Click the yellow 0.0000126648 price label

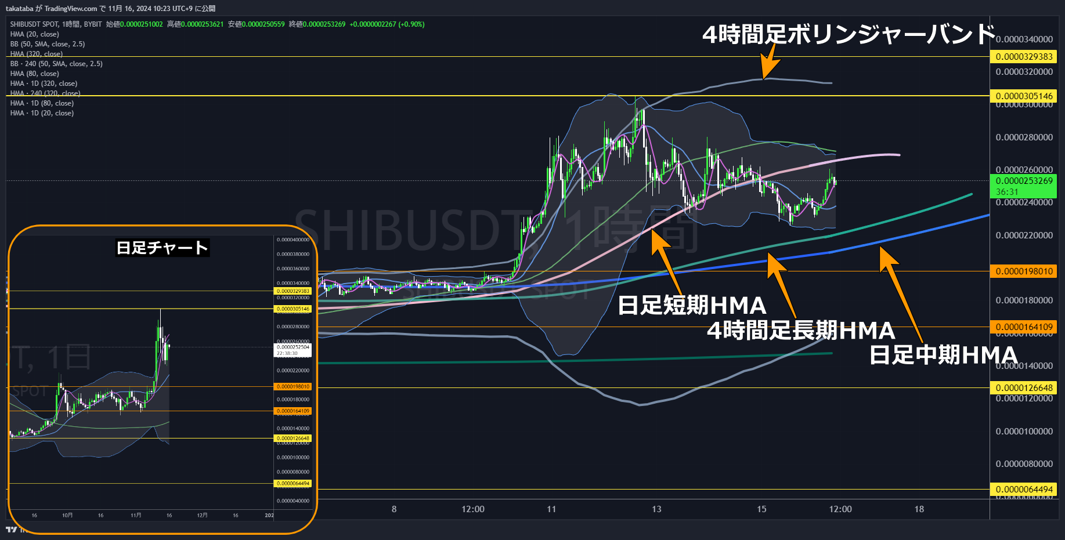click(x=1024, y=388)
